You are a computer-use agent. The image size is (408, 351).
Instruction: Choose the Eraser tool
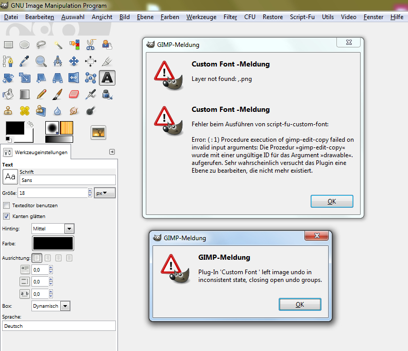tap(74, 94)
